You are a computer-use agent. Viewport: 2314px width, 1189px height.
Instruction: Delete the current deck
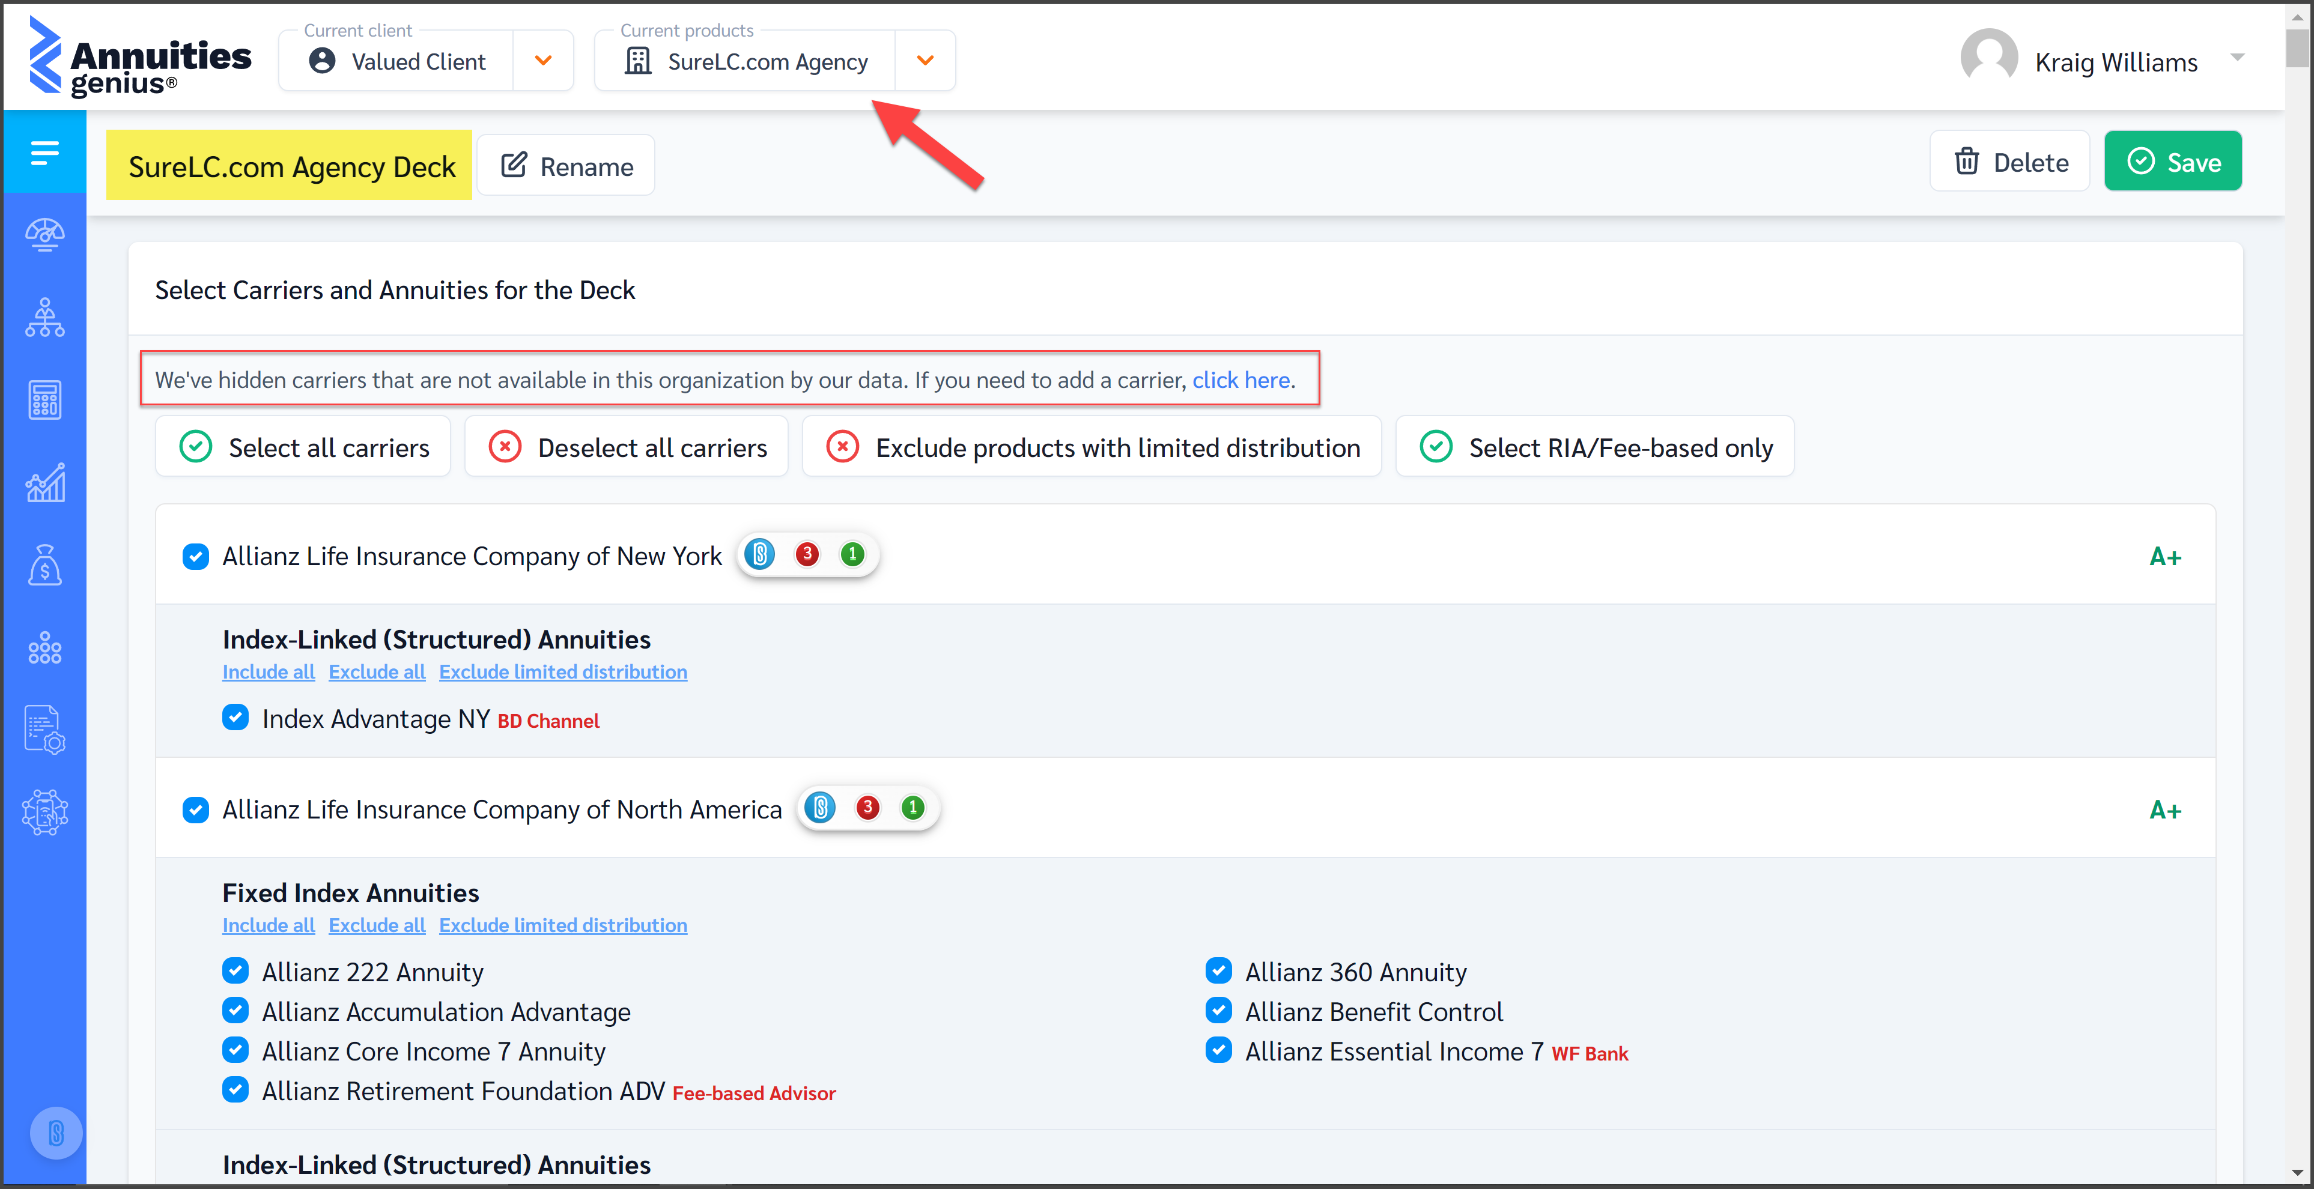click(2011, 162)
